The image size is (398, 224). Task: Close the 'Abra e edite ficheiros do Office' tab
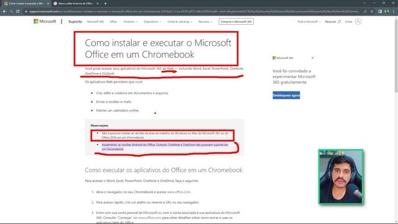coord(98,4)
